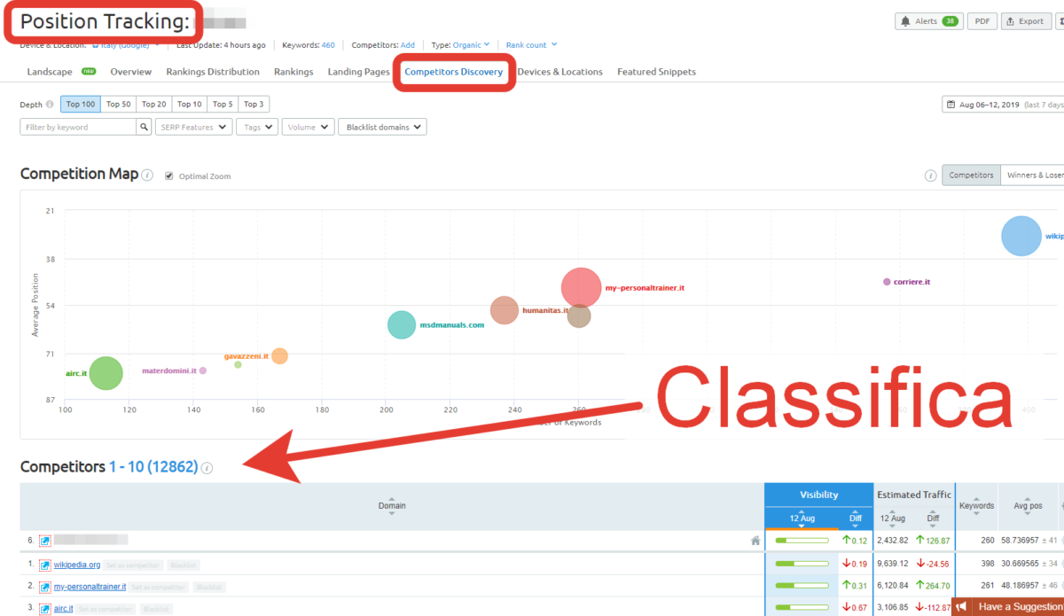Click the Keywords 460 link
Screen dimensions: 1064x616
(327, 45)
